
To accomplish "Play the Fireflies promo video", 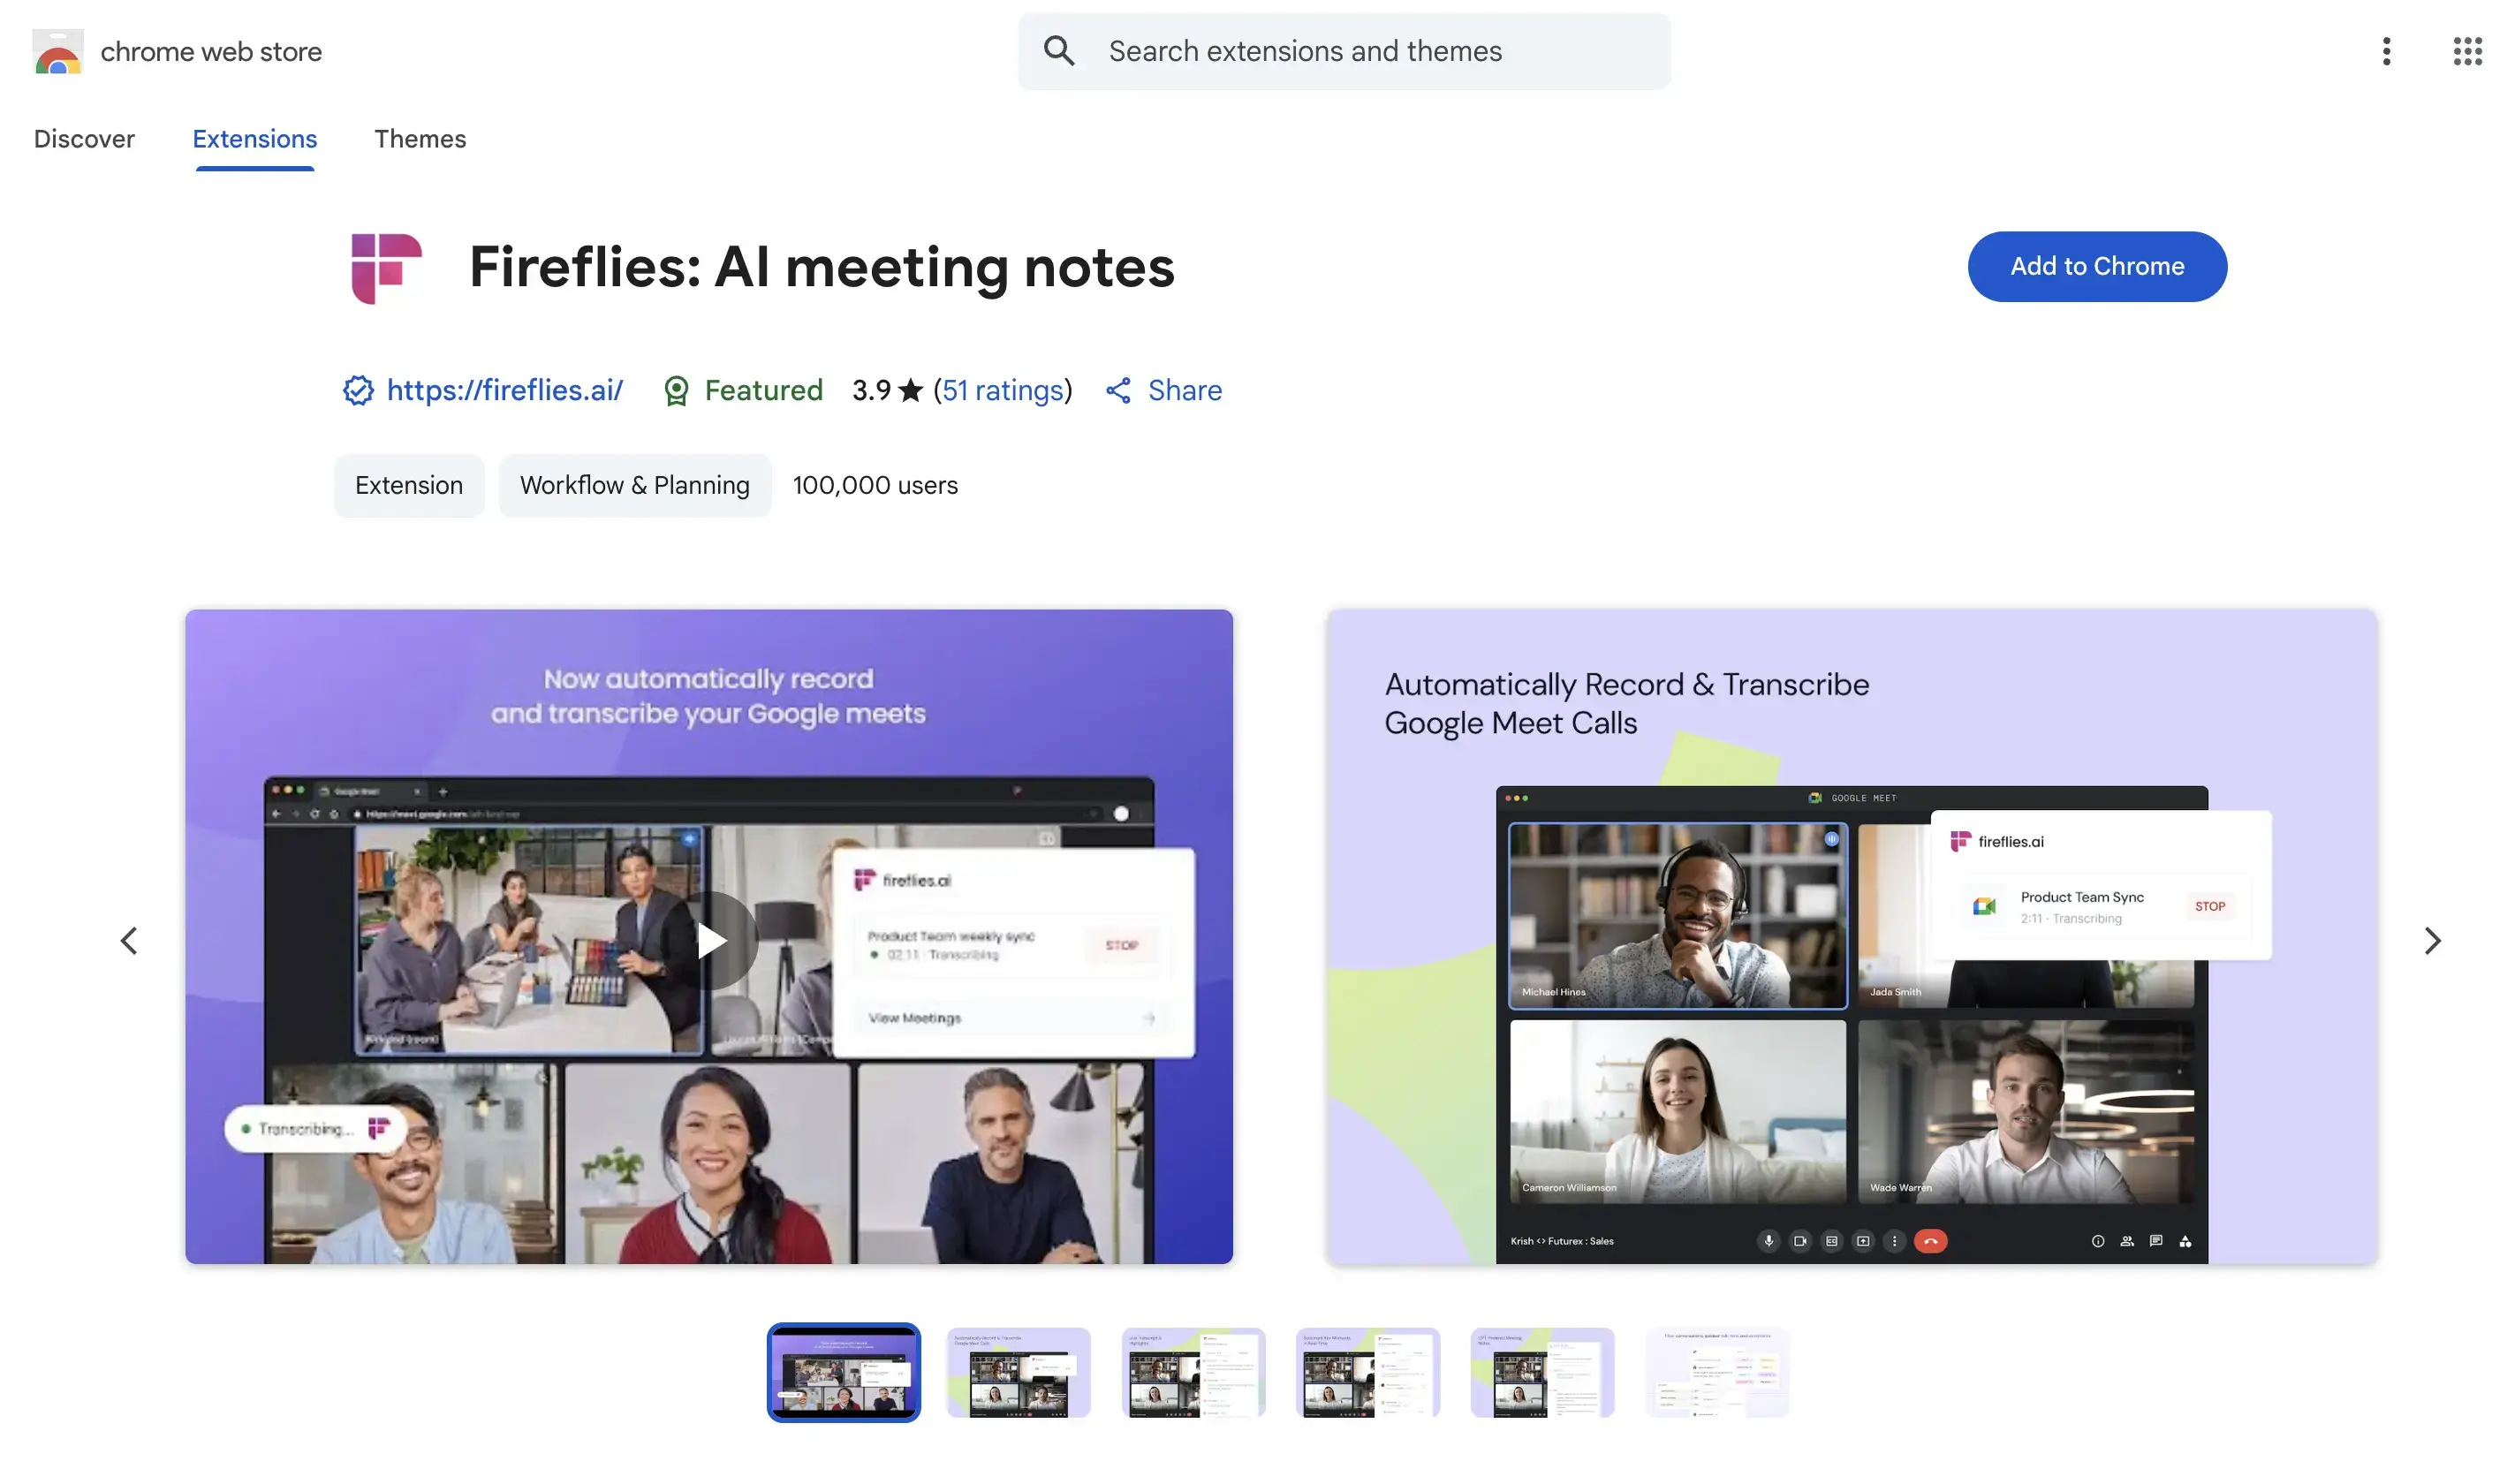I will point(712,940).
